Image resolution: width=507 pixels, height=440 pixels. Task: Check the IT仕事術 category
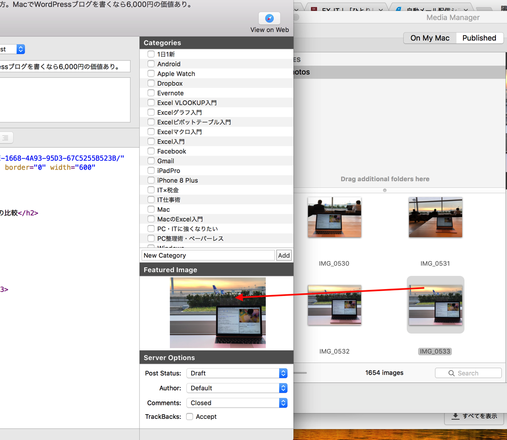coord(150,199)
